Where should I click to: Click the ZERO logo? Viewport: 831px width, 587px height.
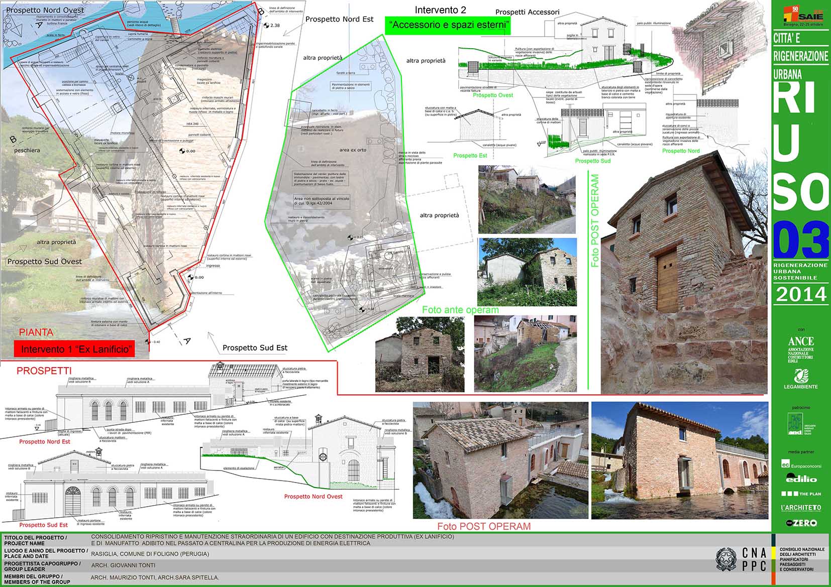801,523
